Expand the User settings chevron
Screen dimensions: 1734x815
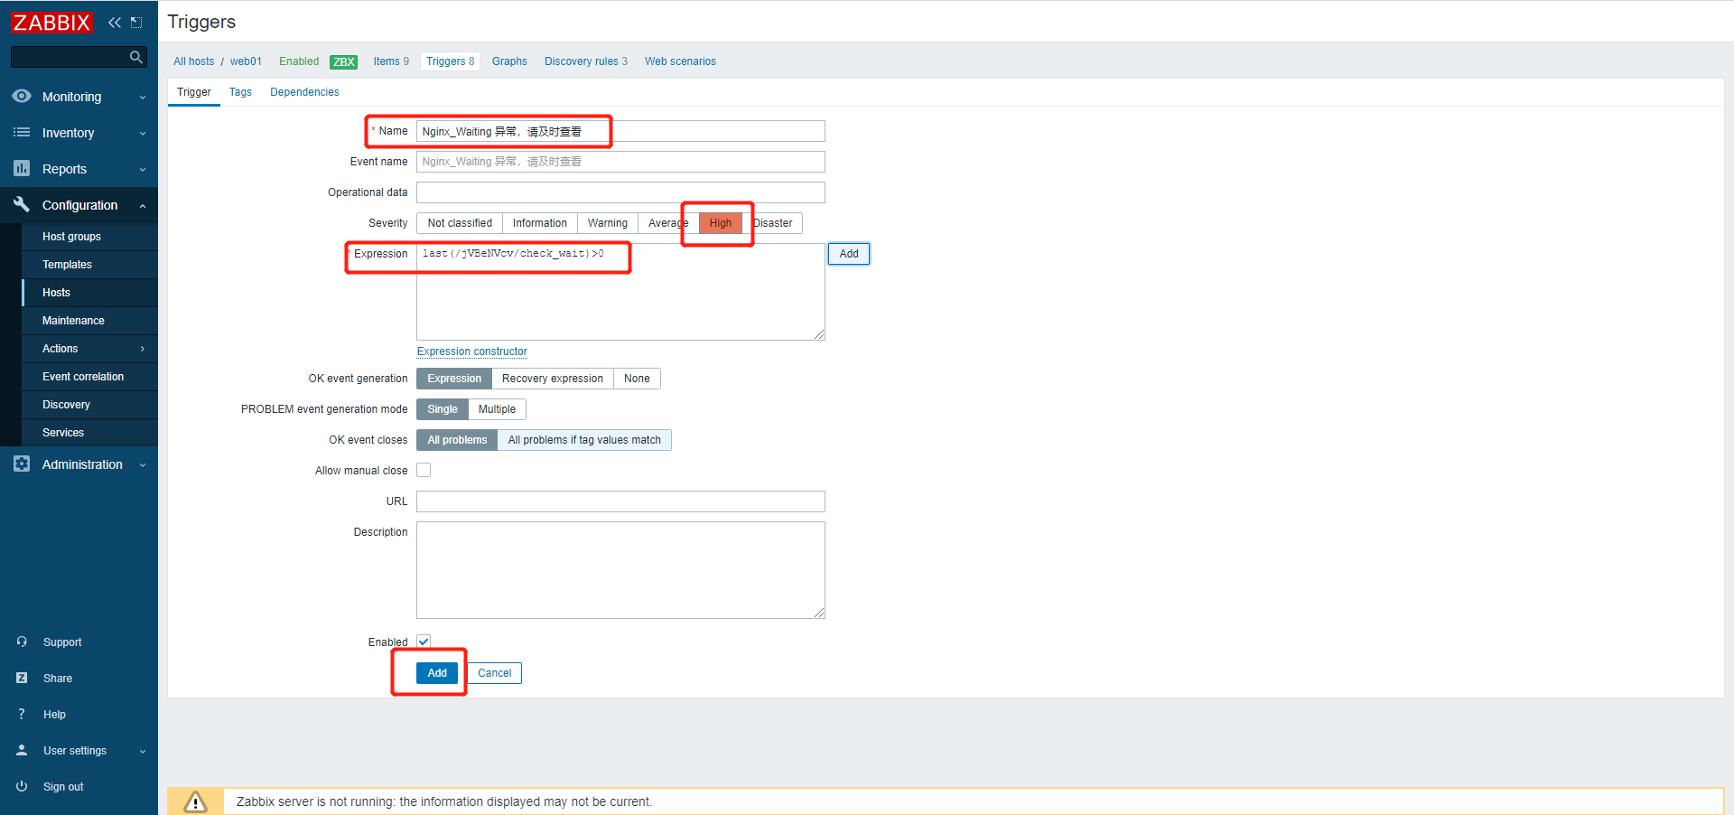point(143,751)
